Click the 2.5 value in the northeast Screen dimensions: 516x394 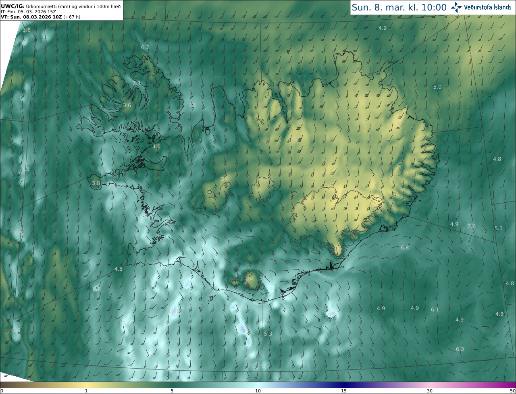[473, 53]
